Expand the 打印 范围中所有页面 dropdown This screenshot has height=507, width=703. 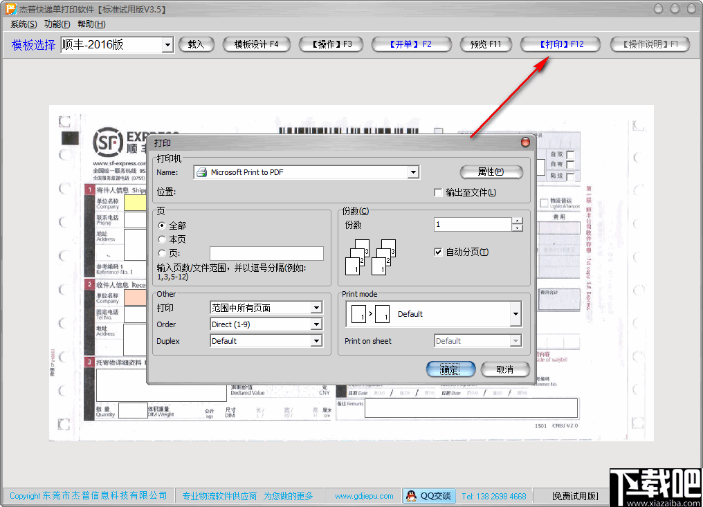(x=316, y=308)
